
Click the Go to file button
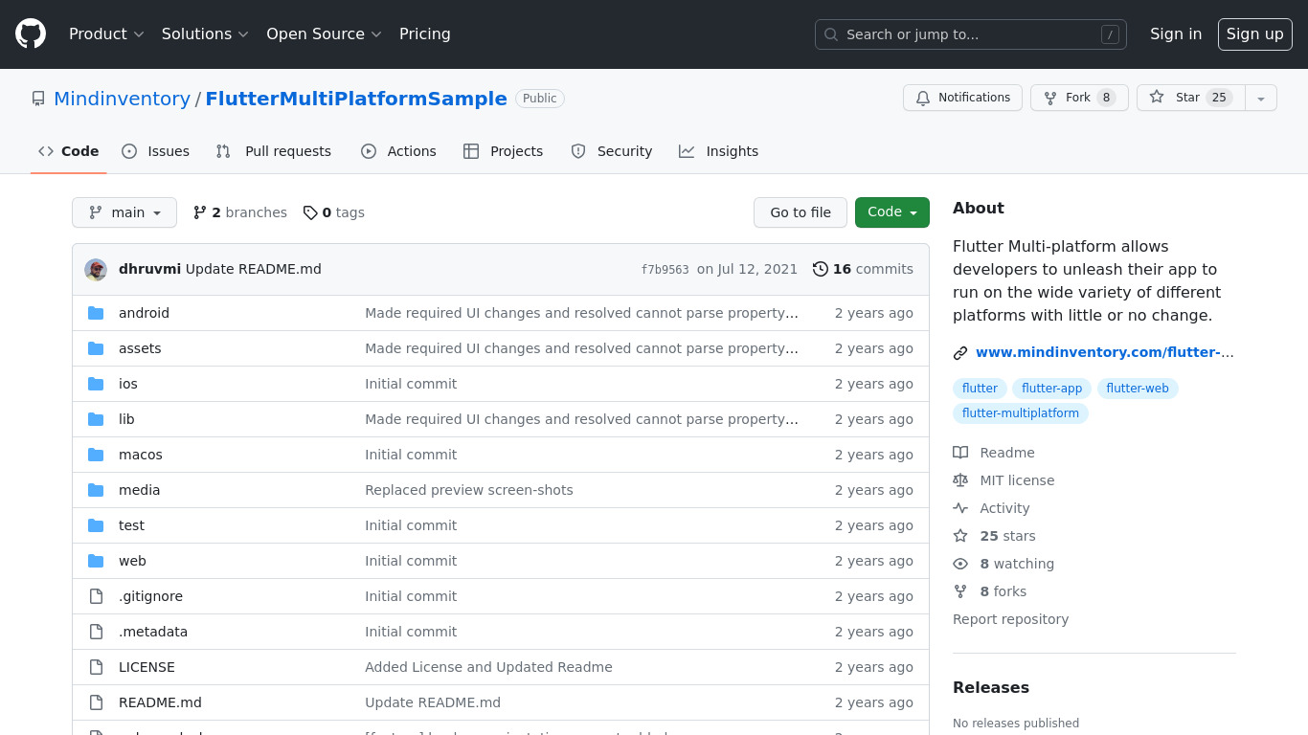801,212
